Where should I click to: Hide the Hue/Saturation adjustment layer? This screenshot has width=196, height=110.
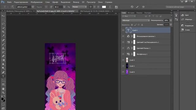coord(123,42)
